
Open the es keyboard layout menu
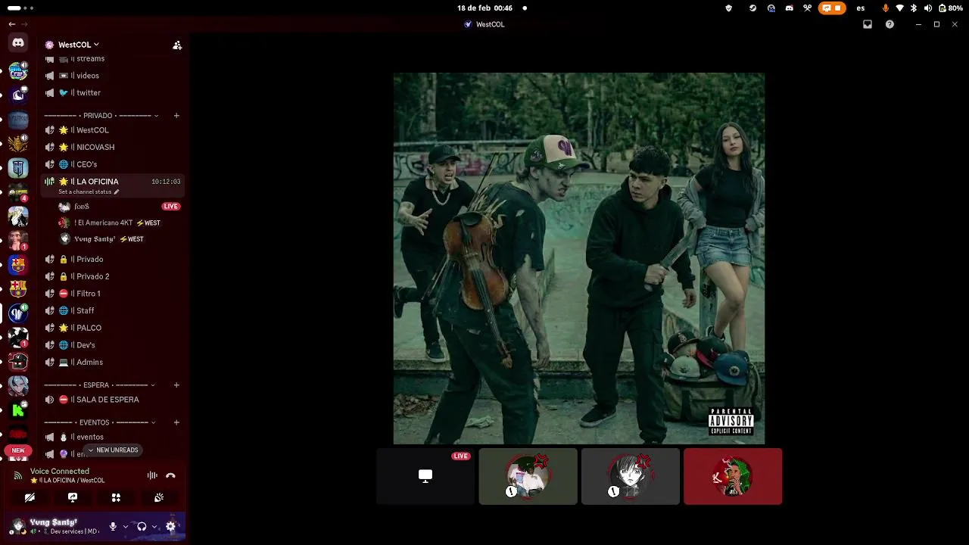tap(861, 8)
